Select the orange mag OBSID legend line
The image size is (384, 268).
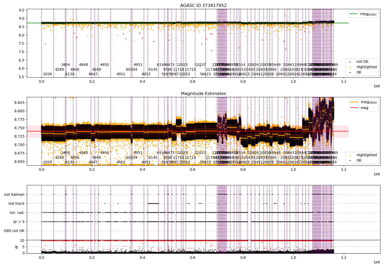(x=354, y=102)
